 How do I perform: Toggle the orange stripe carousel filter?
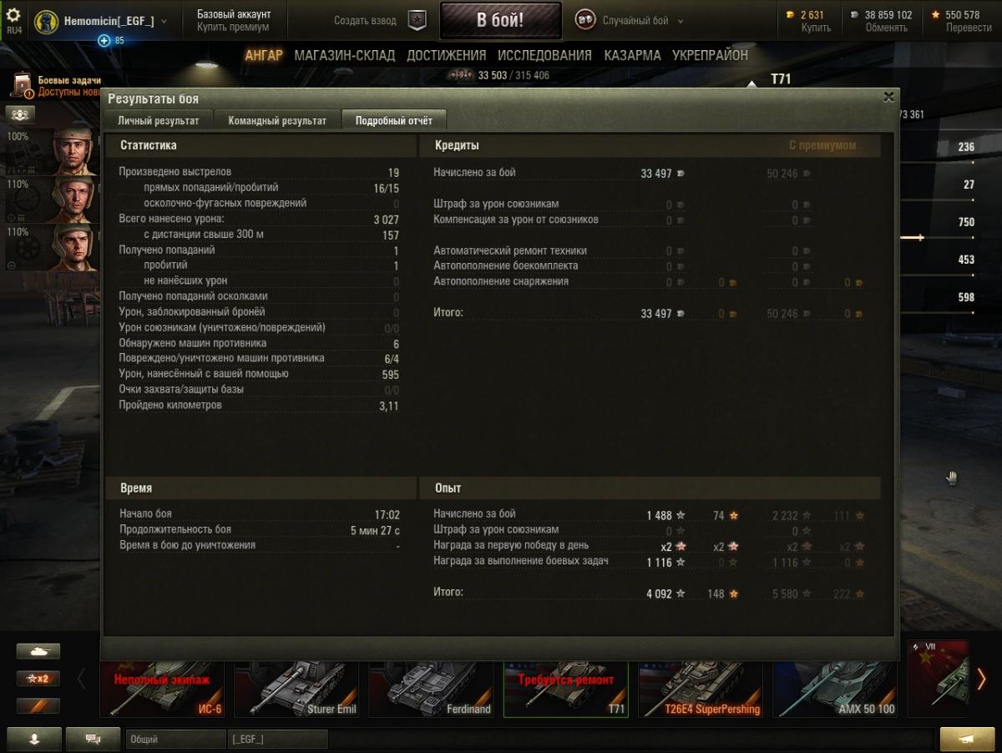point(38,706)
